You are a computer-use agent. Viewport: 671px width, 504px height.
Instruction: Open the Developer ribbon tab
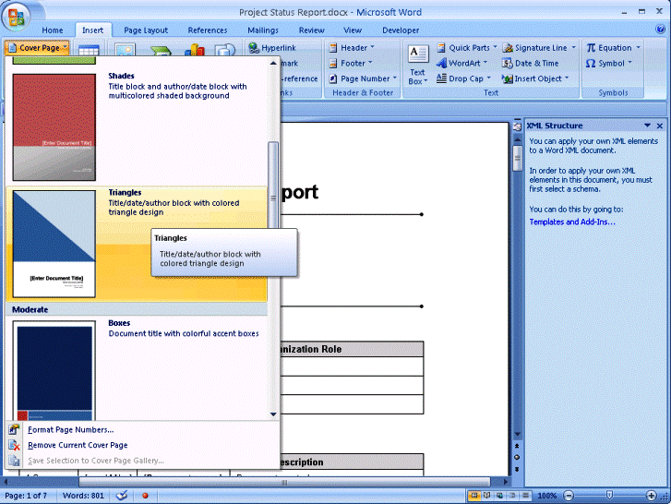(401, 30)
